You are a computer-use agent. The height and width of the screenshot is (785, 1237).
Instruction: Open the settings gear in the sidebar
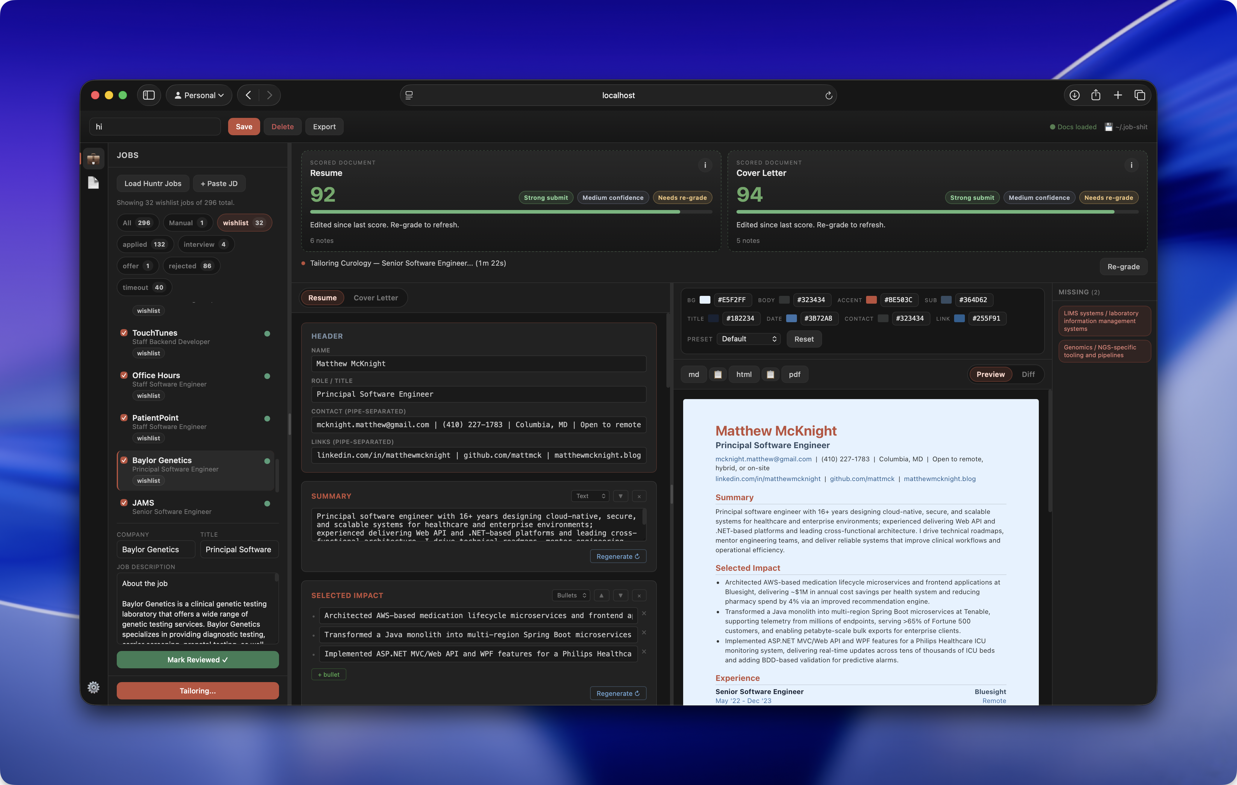93,687
